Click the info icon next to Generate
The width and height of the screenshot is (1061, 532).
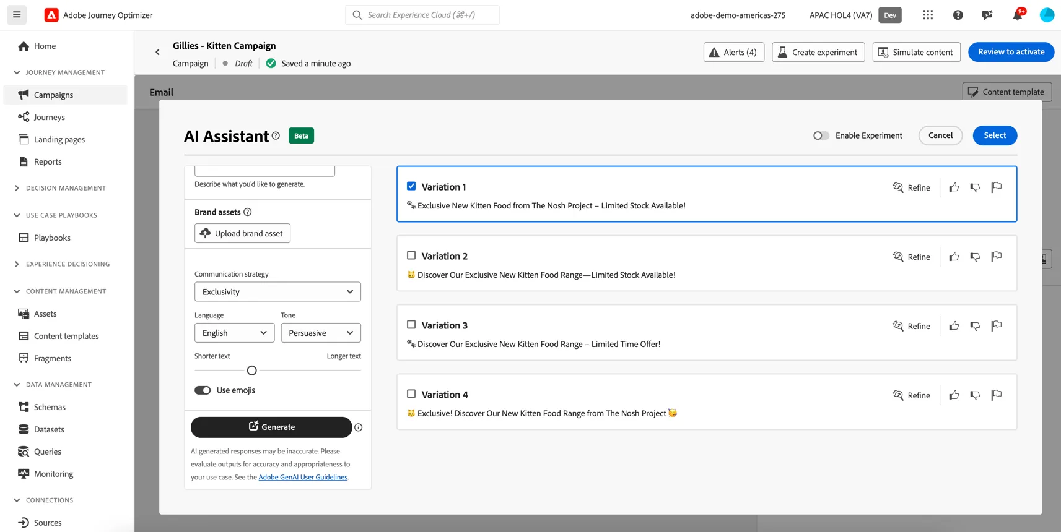359,427
